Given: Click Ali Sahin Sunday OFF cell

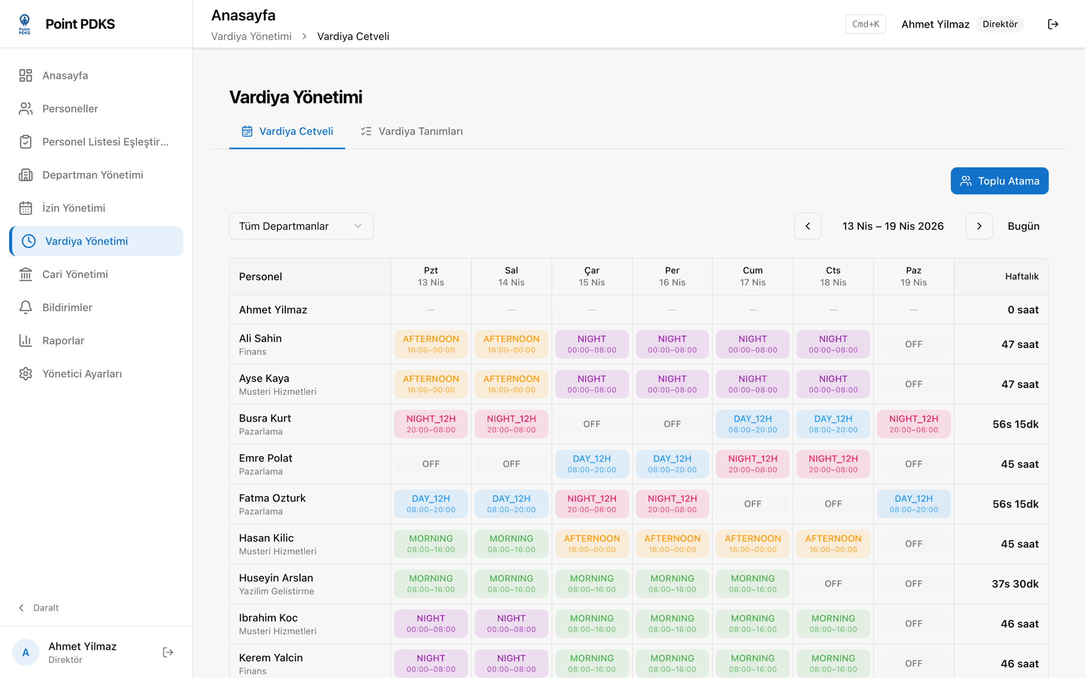Looking at the screenshot, I should (914, 344).
